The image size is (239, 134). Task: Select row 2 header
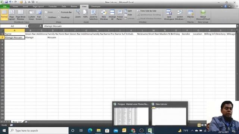tap(2, 37)
